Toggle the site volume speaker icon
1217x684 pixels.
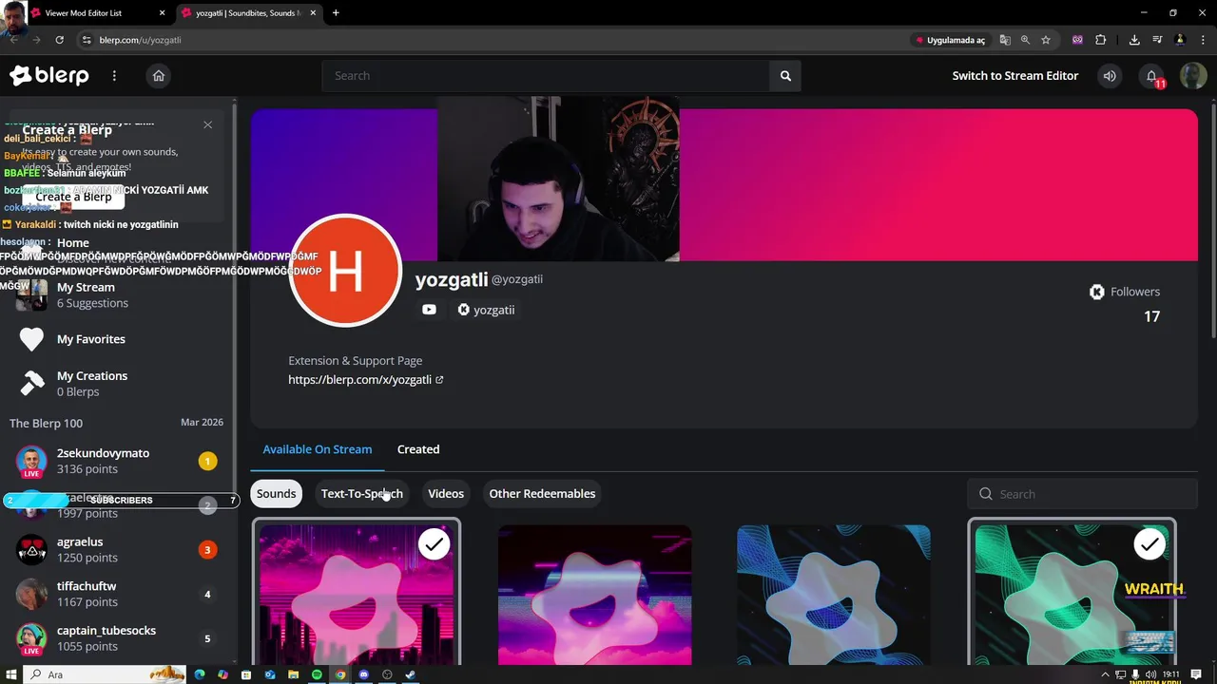tap(1110, 76)
